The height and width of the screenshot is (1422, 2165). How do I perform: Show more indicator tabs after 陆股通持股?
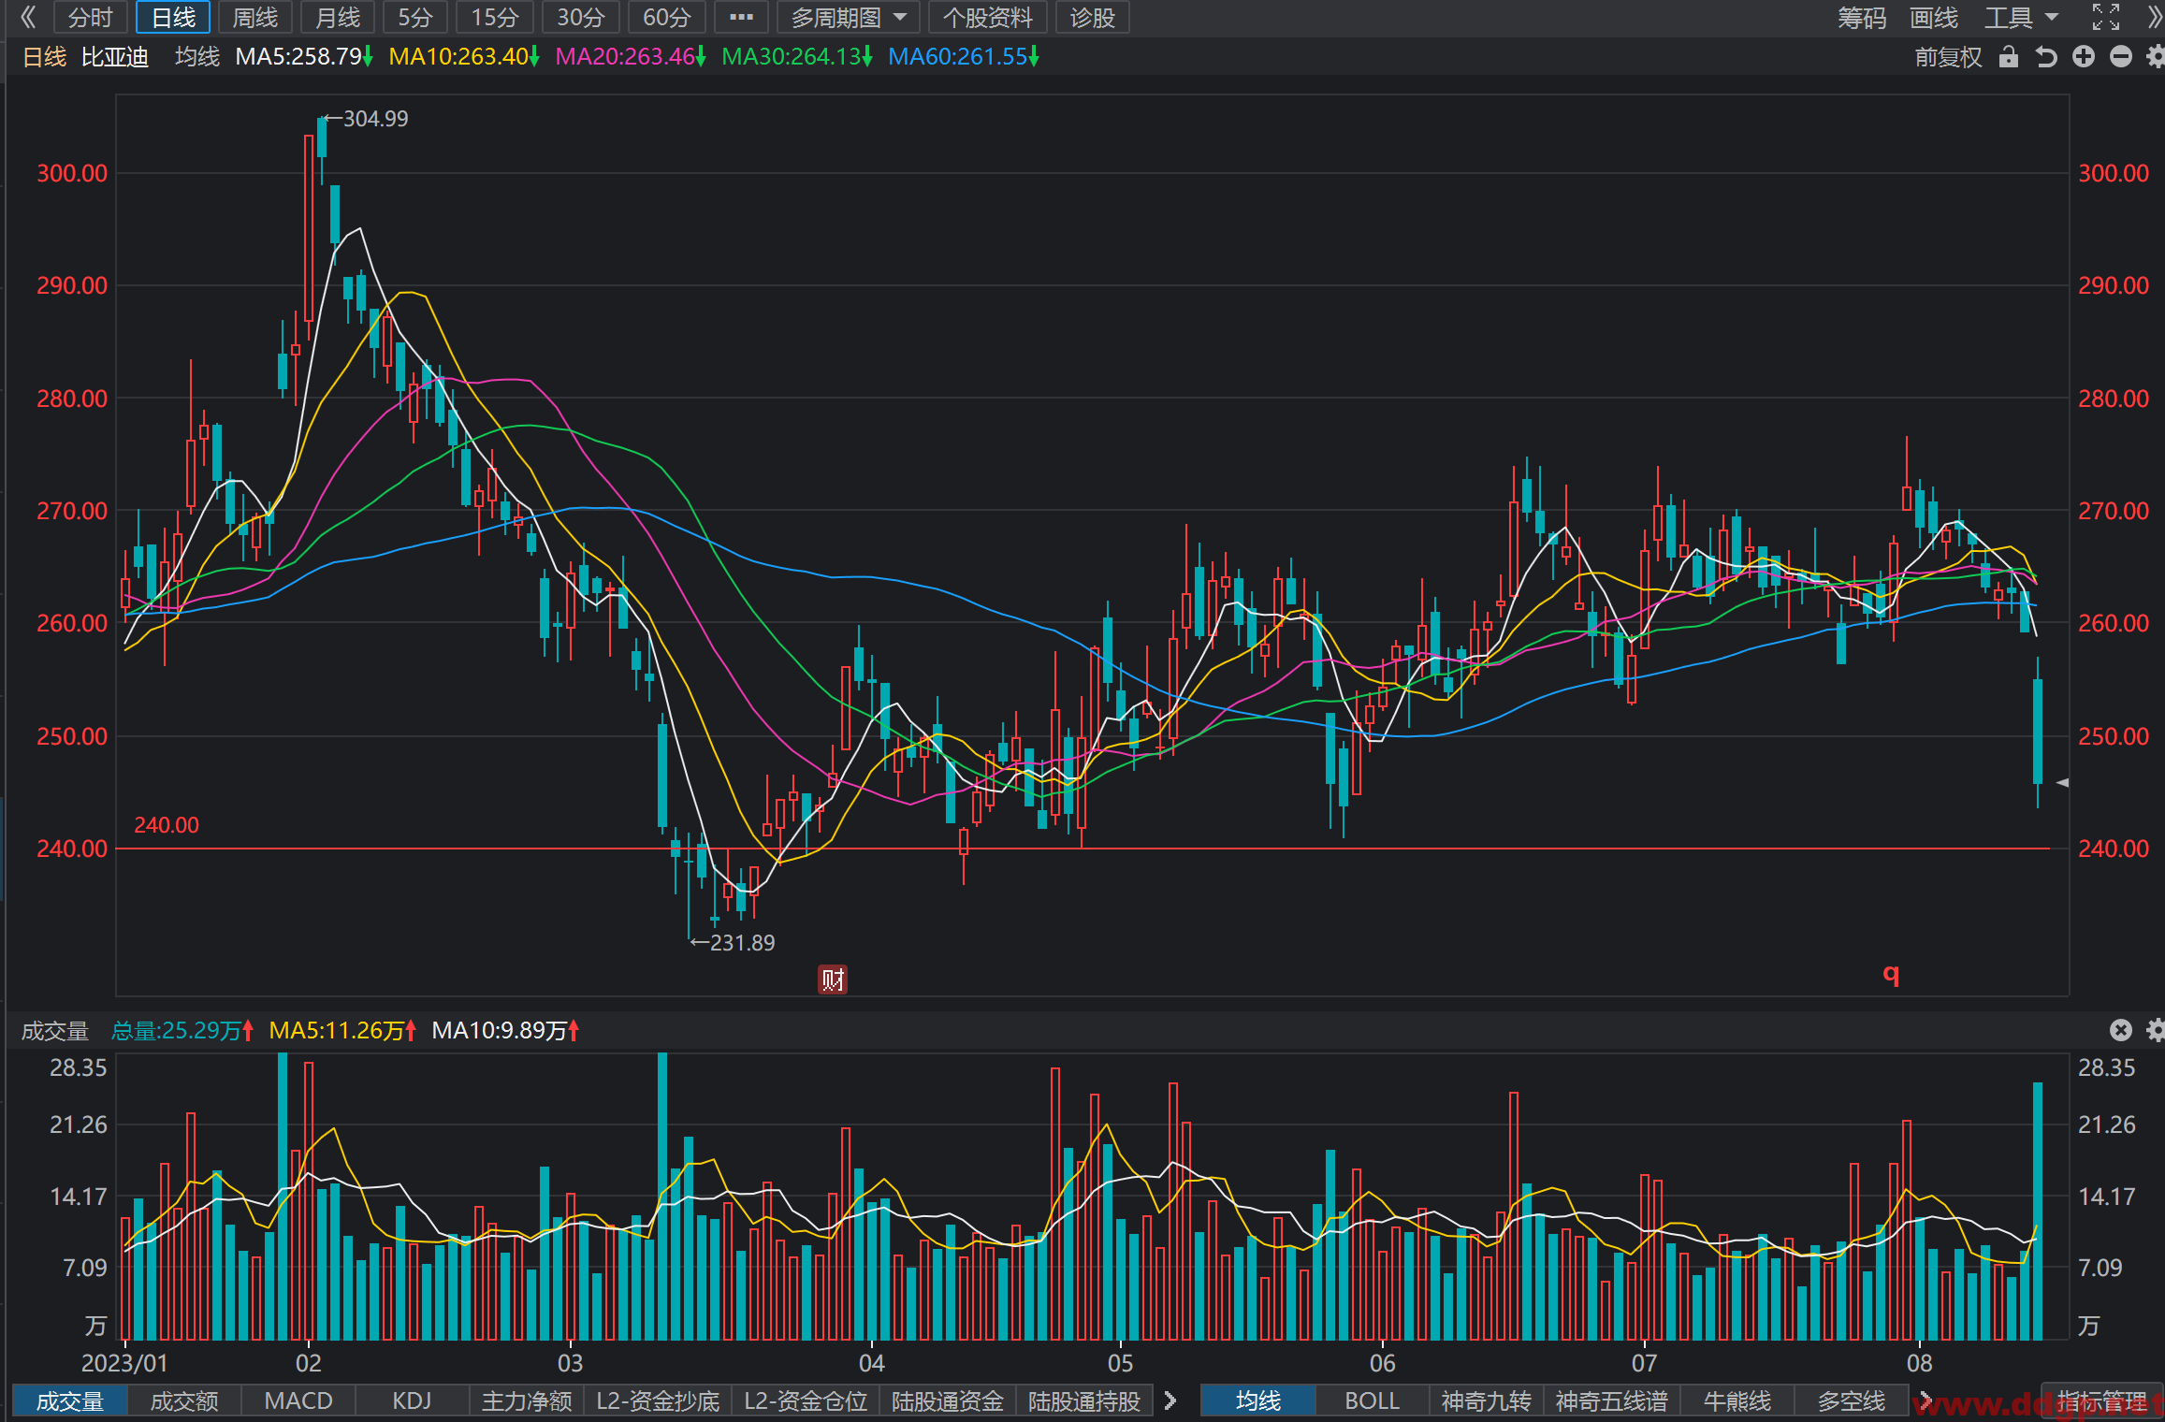click(x=1170, y=1400)
